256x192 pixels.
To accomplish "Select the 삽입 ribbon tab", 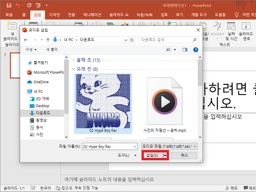I will [37, 15].
